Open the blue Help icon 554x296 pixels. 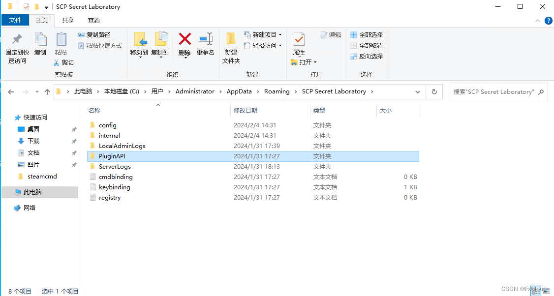point(549,21)
